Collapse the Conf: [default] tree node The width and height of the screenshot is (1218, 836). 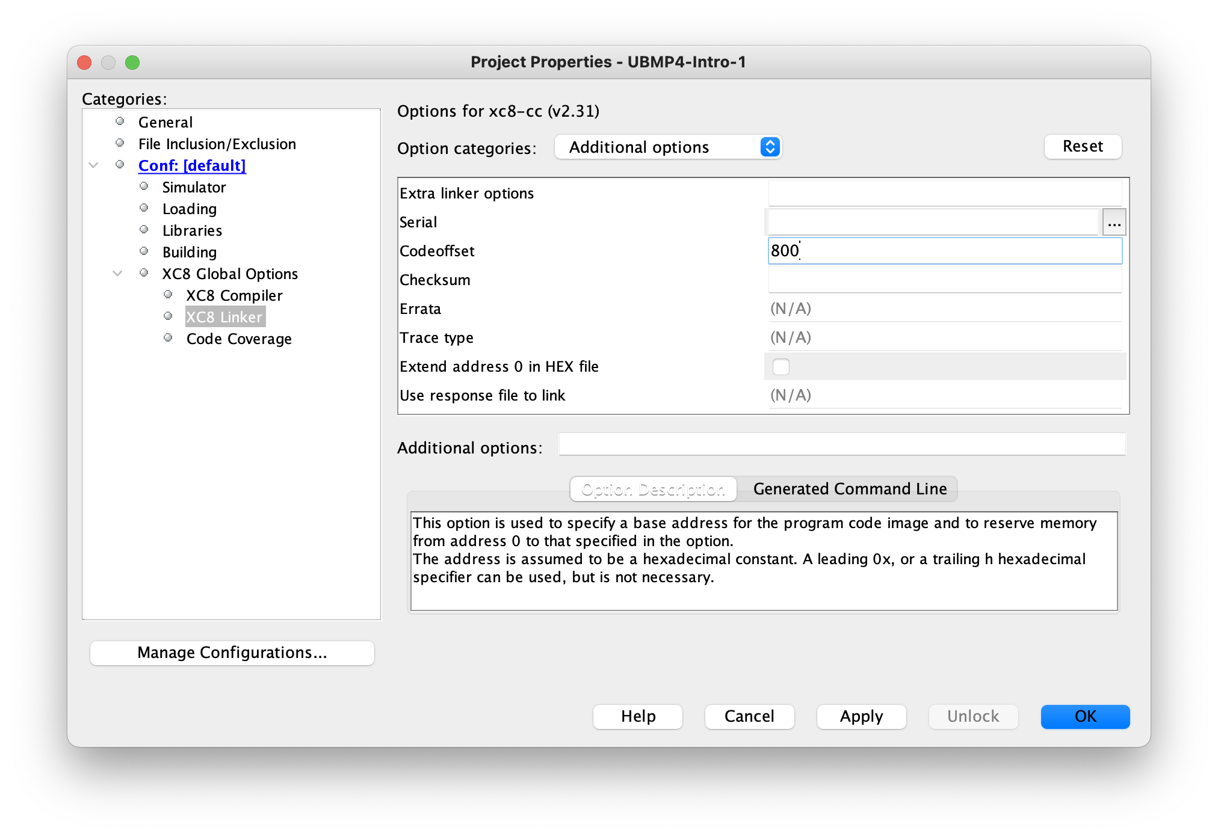click(93, 164)
